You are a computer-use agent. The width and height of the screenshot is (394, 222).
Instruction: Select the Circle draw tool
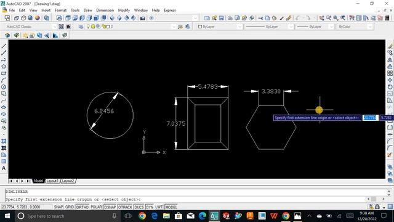pyautogui.click(x=4, y=87)
